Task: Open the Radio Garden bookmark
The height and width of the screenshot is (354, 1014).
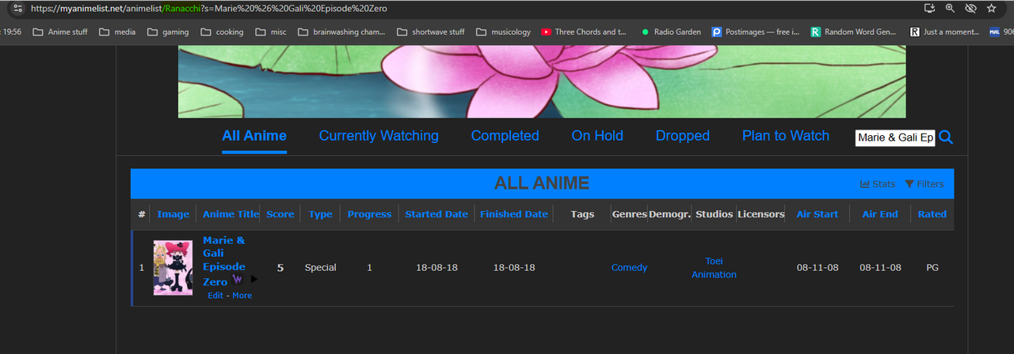Action: [x=670, y=32]
